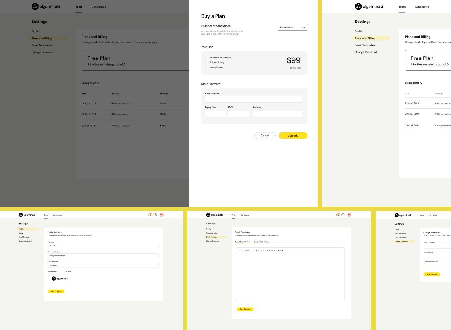The height and width of the screenshot is (330, 451).
Task: Save changes on Profile Settings form
Action: [x=56, y=291]
